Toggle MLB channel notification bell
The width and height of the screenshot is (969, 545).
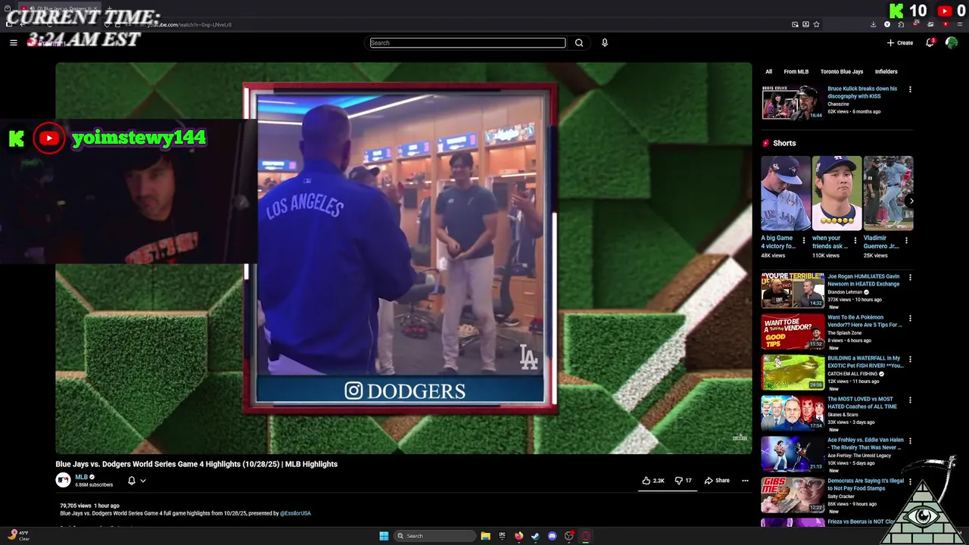point(131,481)
